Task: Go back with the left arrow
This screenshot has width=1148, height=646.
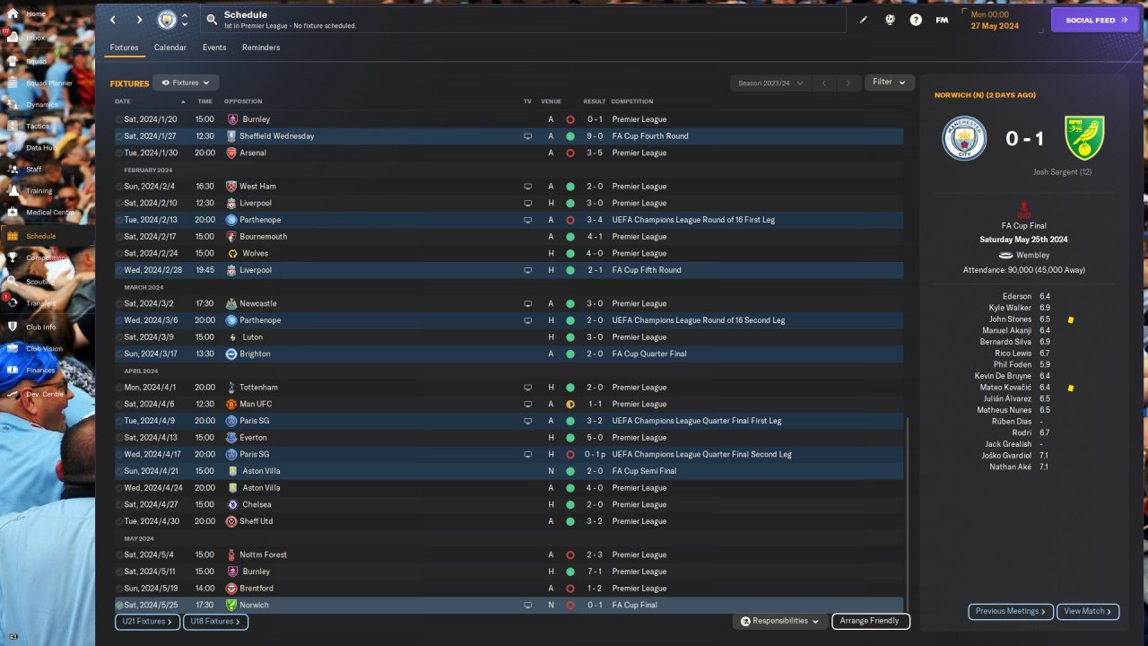Action: pos(112,20)
